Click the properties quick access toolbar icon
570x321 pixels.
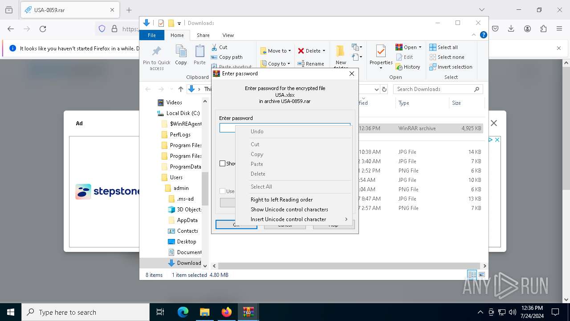click(161, 23)
